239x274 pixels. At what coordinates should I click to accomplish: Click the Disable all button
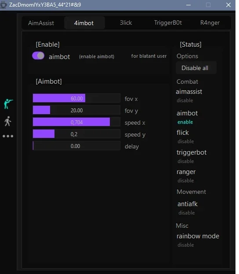(x=196, y=68)
